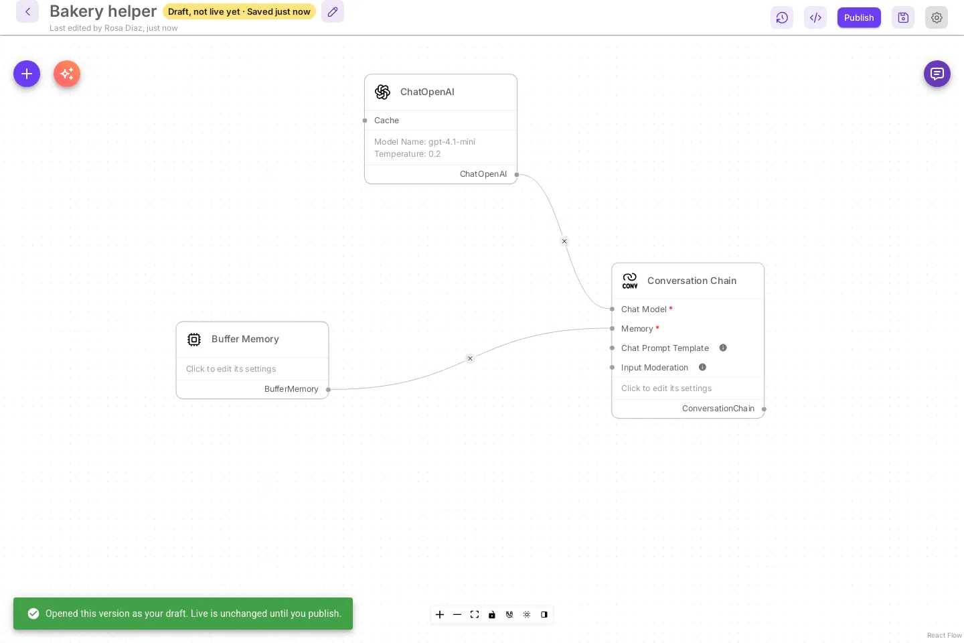Click the draft status badge
Viewport: 964px width, 643px height.
click(x=239, y=11)
